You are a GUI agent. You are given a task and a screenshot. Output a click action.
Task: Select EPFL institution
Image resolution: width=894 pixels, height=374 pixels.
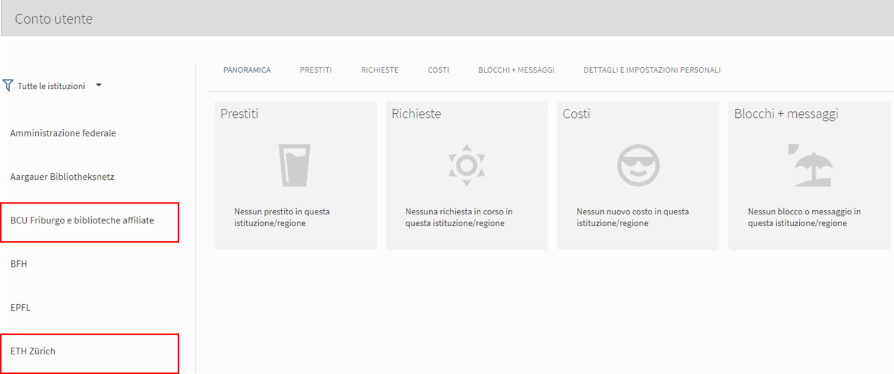coord(20,308)
